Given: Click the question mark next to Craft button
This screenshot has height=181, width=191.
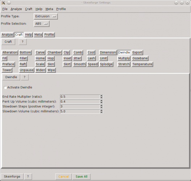Looking at the screenshot, I should pos(23,42).
